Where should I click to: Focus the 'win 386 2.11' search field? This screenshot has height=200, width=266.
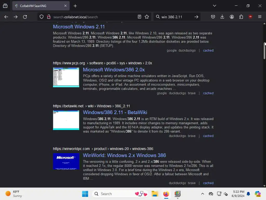pyautogui.click(x=176, y=17)
